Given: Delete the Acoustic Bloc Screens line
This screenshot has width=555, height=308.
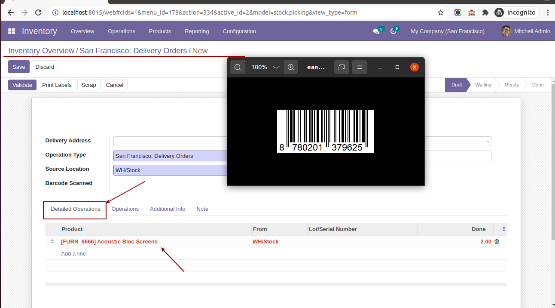Looking at the screenshot, I should click(497, 242).
